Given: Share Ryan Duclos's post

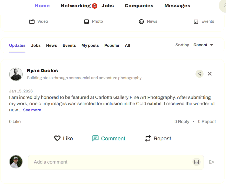Looking at the screenshot, I should point(200,74).
